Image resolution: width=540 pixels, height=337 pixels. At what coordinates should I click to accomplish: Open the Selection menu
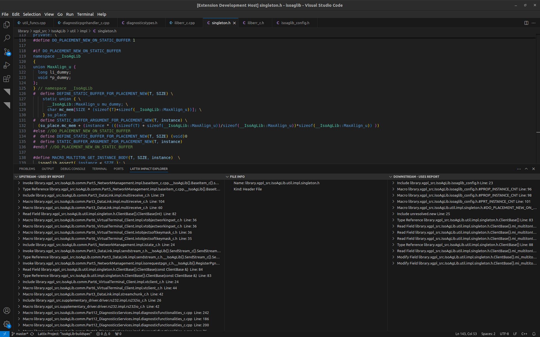[32, 14]
